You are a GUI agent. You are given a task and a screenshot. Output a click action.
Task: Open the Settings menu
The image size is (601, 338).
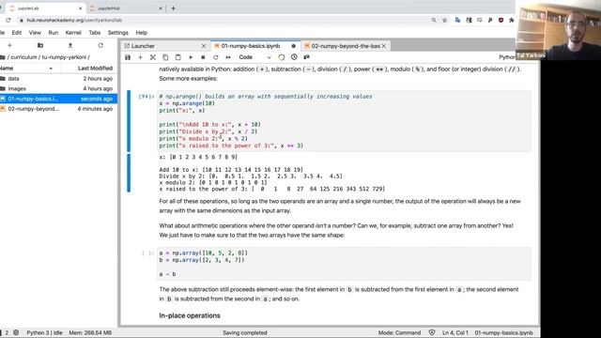pos(117,33)
